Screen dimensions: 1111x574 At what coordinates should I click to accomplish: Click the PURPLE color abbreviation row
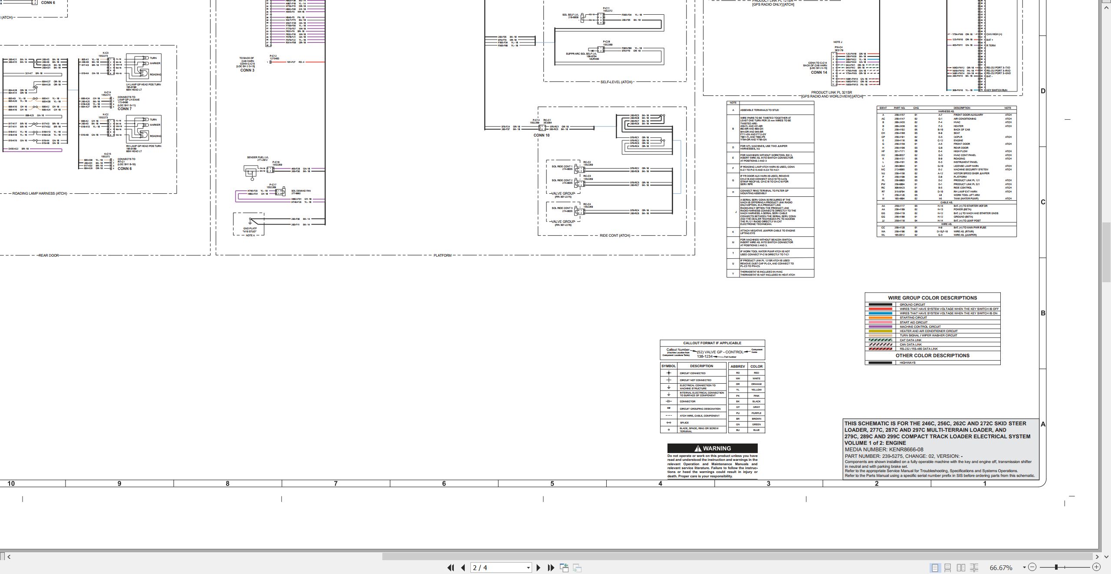(x=747, y=413)
